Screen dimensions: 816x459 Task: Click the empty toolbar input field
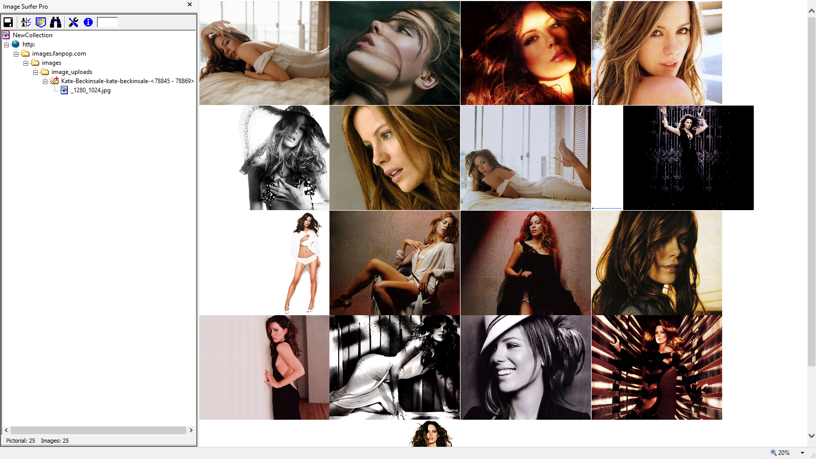point(108,22)
